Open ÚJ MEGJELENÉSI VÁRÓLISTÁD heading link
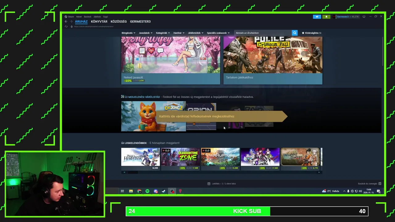Screen dimensions: 395x222 click(142, 97)
